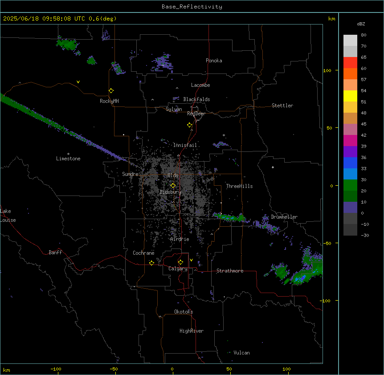Pick the red 65 dBZ legend swatch
Viewport: 384px width, 375px height.
point(350,62)
